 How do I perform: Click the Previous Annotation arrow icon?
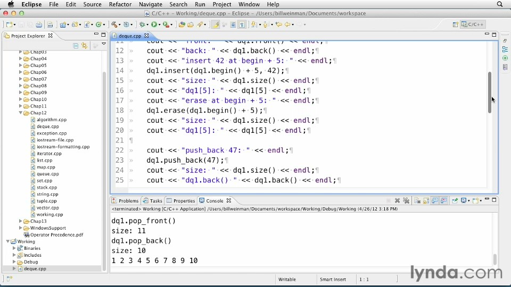pos(266,24)
